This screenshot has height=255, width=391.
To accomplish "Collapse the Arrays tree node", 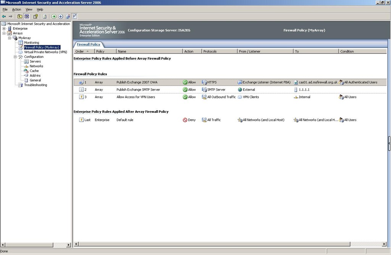I will click(4, 33).
